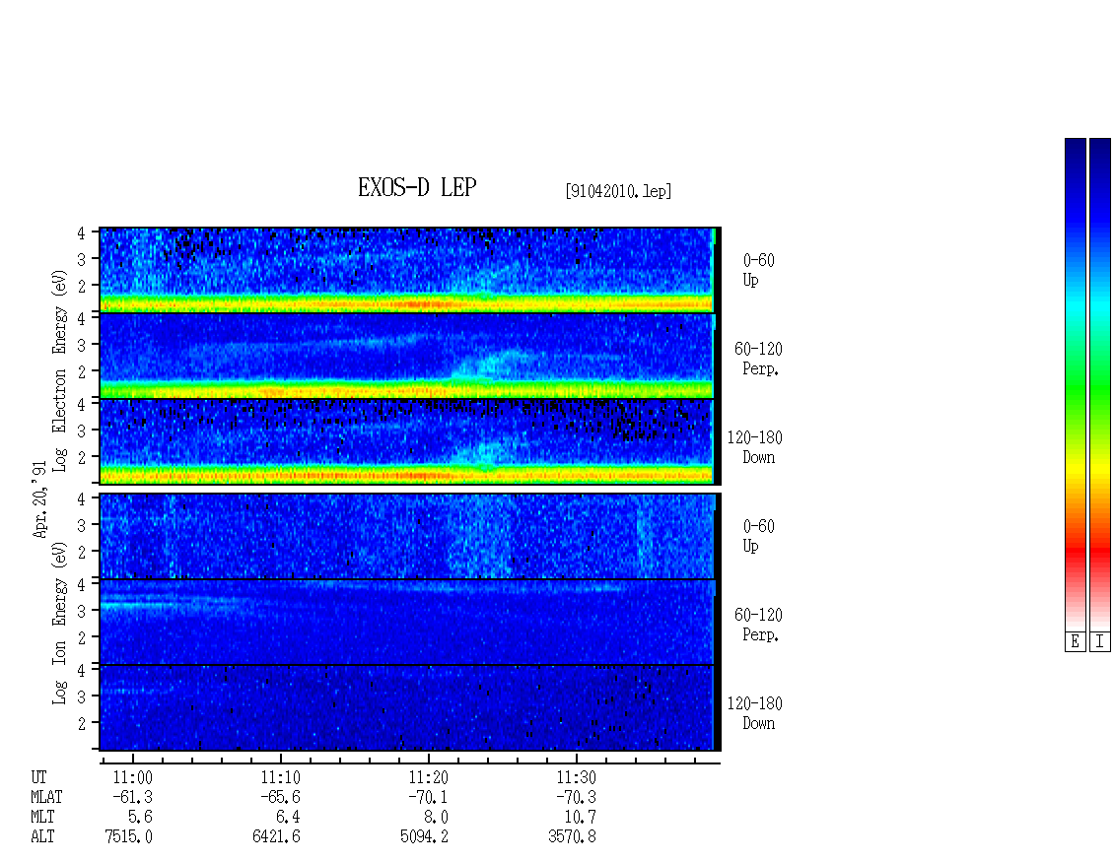The image size is (1114, 862).
Task: Select the 11:10 UT time value
Action: (281, 777)
